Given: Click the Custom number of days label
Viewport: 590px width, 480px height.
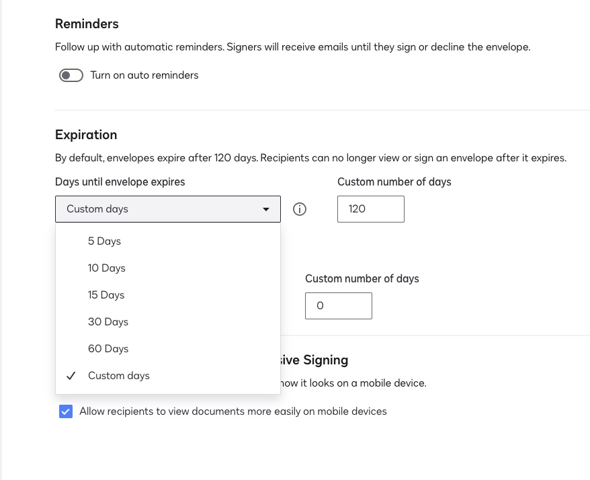Looking at the screenshot, I should (x=394, y=182).
